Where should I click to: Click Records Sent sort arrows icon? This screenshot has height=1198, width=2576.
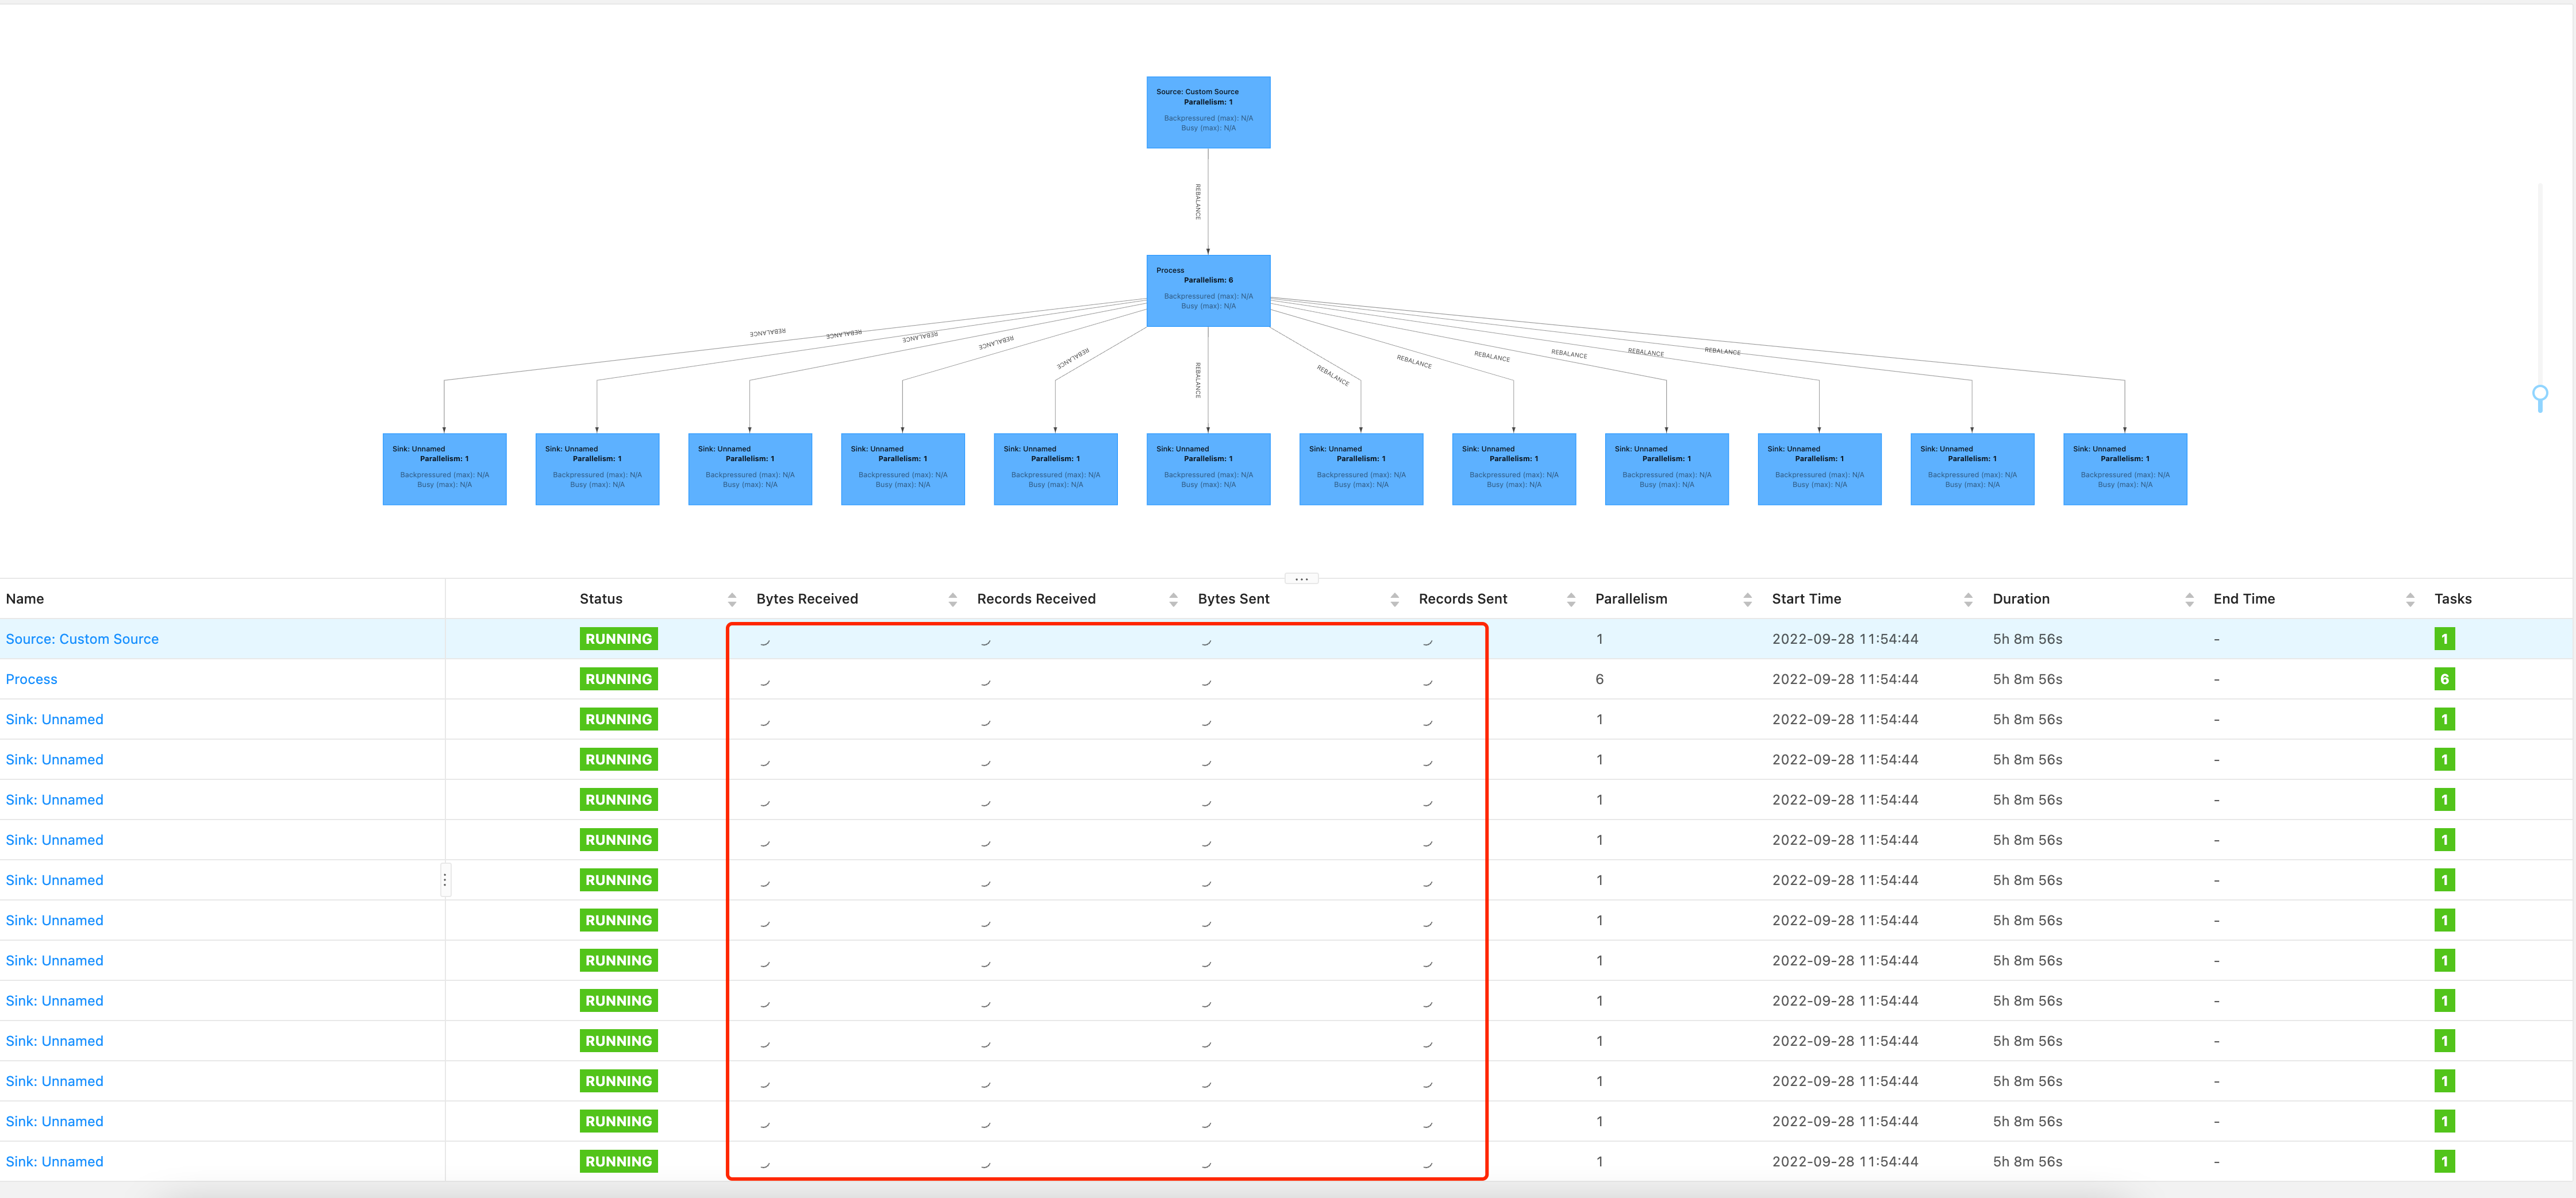[1571, 600]
